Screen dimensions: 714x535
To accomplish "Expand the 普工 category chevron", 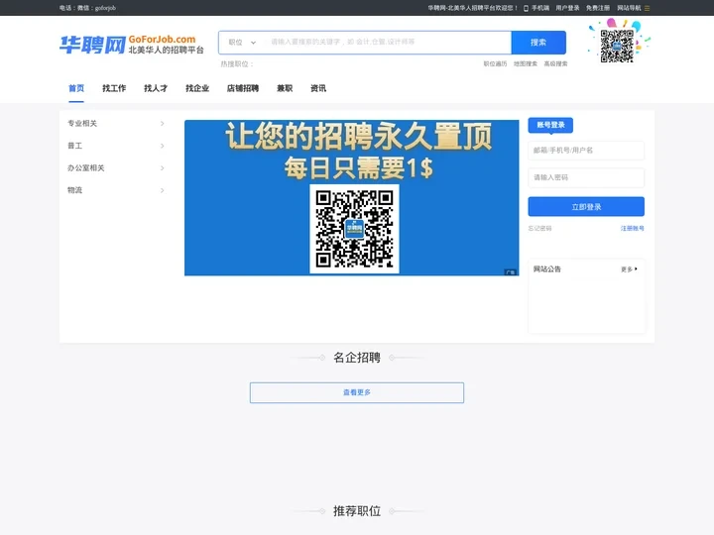I will tap(162, 146).
